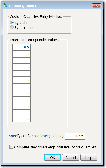Click the Cancel button
Image resolution: width=106 pixels, height=168 pixels.
pyautogui.click(x=71, y=158)
